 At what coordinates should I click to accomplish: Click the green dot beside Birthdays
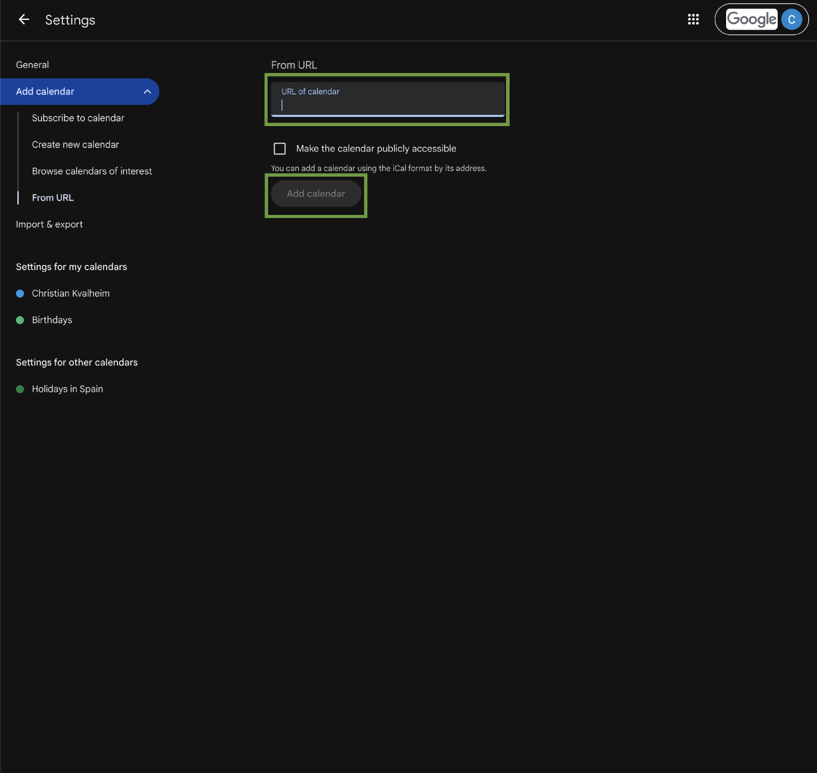(20, 320)
